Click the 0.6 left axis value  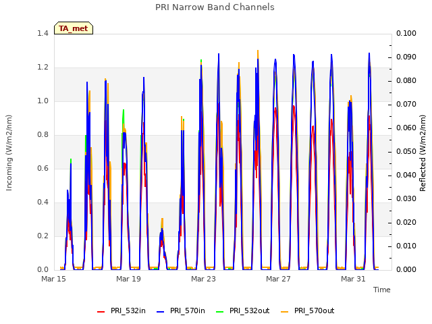point(43,168)
